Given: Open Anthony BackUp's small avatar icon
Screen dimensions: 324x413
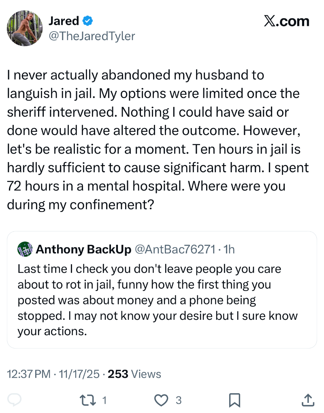Looking at the screenshot, I should click(25, 249).
